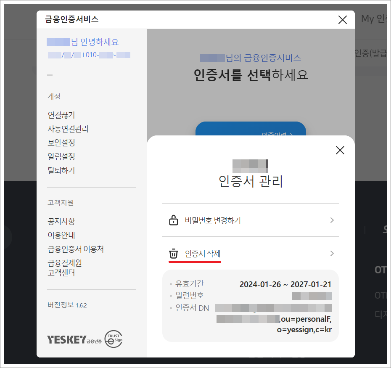Click the 계정 section label

pyautogui.click(x=54, y=96)
